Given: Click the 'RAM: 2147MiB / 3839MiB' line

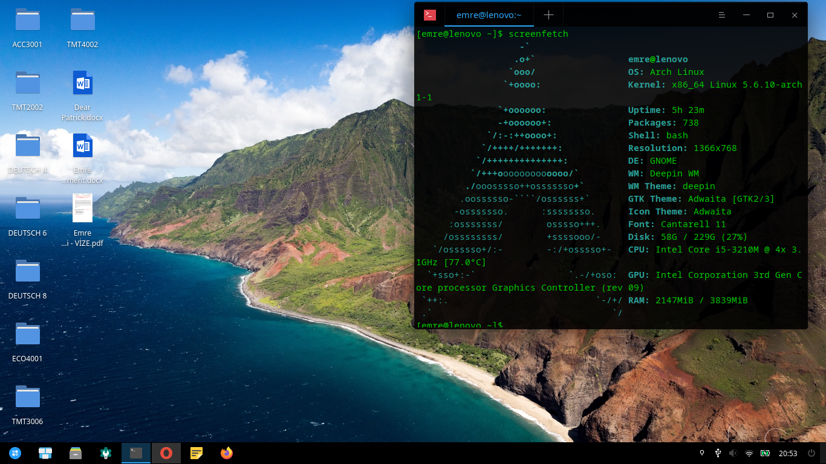Looking at the screenshot, I should (688, 300).
